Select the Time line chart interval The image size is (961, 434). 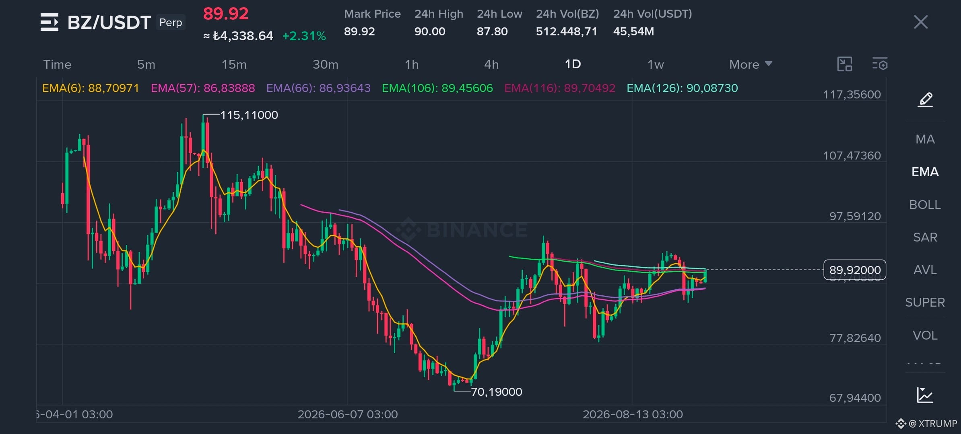pyautogui.click(x=57, y=64)
